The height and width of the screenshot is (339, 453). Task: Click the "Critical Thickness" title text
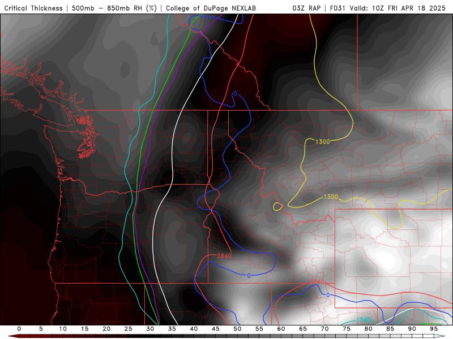coord(33,8)
